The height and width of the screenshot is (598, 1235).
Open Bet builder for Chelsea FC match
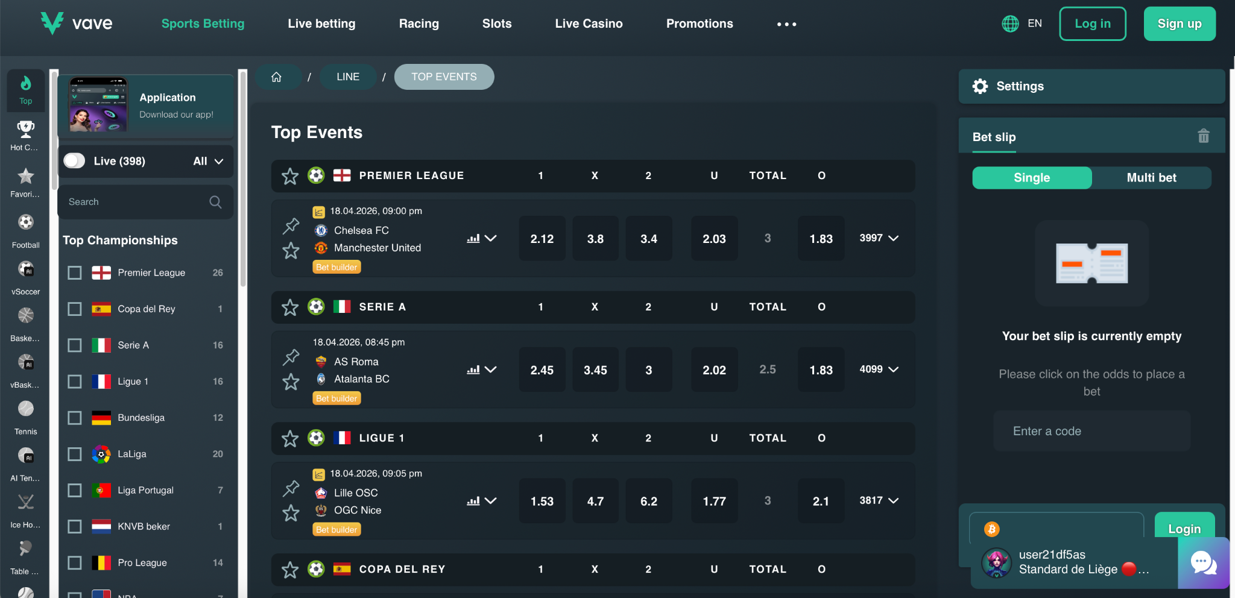coord(336,267)
